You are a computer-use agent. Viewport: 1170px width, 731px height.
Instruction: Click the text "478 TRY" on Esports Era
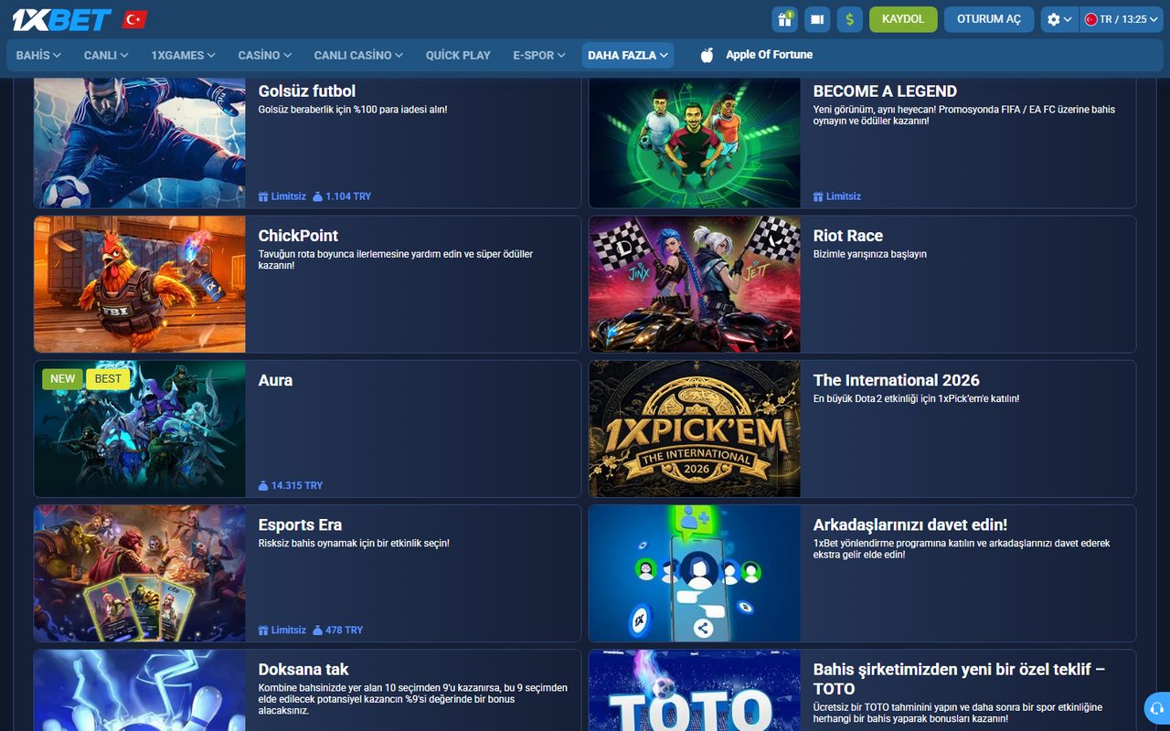click(x=345, y=630)
